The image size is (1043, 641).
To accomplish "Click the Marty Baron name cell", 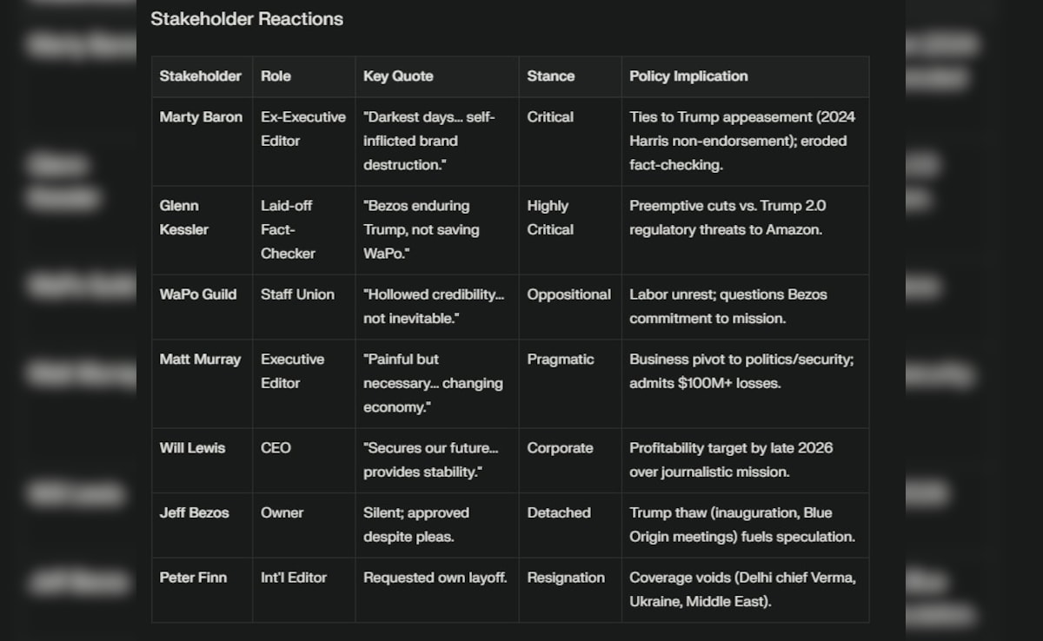I will point(201,117).
